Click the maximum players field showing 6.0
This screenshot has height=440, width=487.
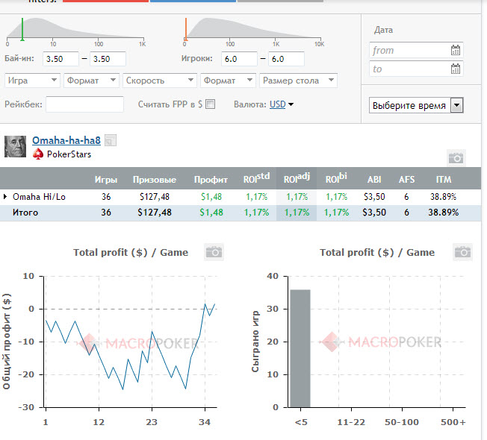pos(286,59)
